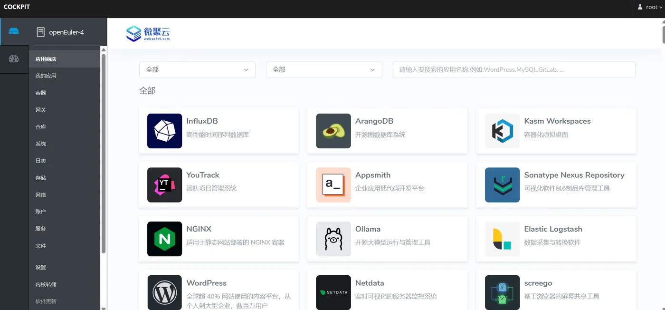Open the NGINX green N icon
The height and width of the screenshot is (310, 665).
coord(164,239)
